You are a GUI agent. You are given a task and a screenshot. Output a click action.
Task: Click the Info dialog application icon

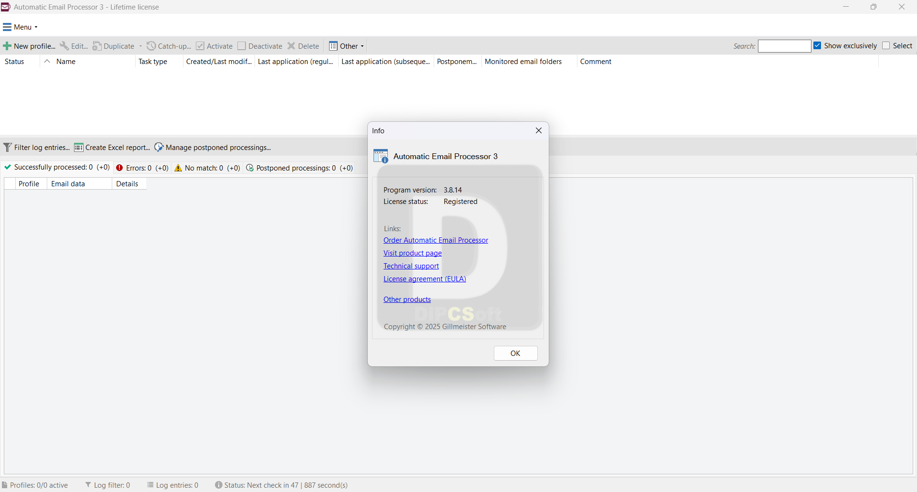(x=381, y=156)
